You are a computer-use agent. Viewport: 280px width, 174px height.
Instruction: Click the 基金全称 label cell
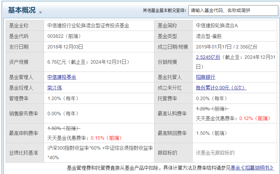click(x=25, y=25)
